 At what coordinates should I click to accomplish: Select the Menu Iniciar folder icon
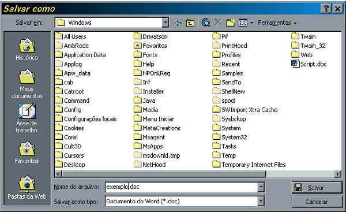137,119
